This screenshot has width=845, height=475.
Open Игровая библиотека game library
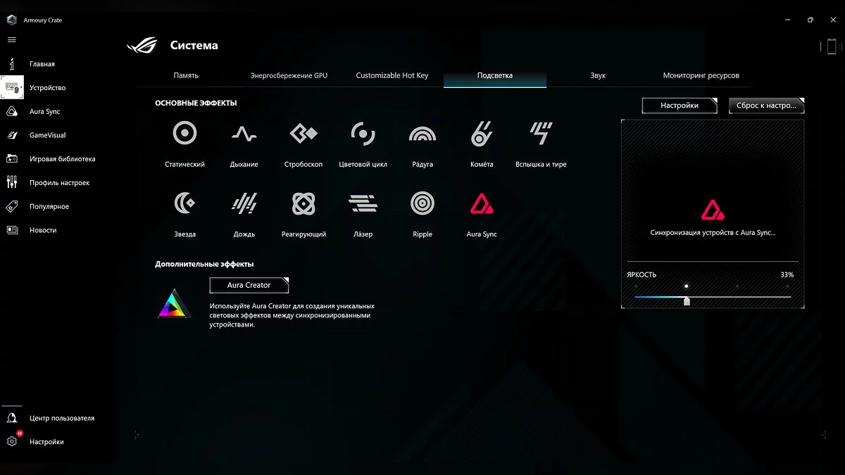pos(62,159)
